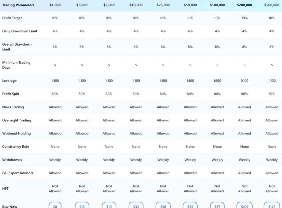
Task: Select the $100,000 column header
Action: tap(217, 5)
